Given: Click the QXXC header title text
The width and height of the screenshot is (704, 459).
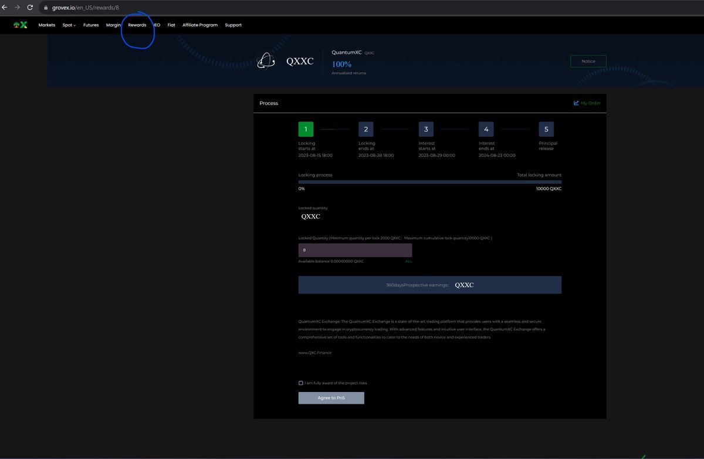Looking at the screenshot, I should click(300, 61).
